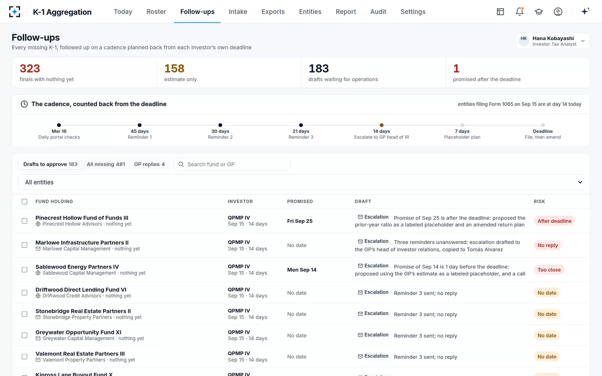This screenshot has width=602, height=376.
Task: Click the mail icon next to Greywater Capital Management
Action: tap(38, 338)
